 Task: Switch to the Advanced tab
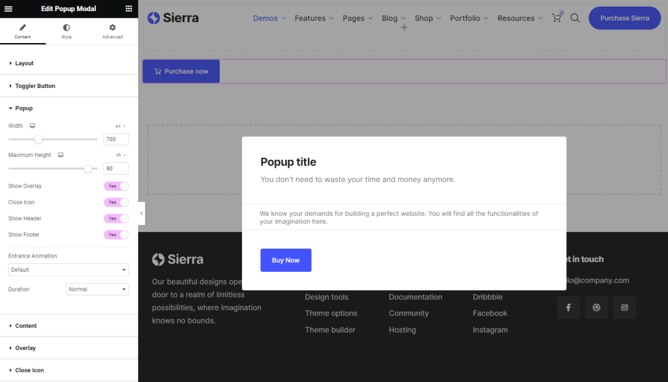(112, 31)
